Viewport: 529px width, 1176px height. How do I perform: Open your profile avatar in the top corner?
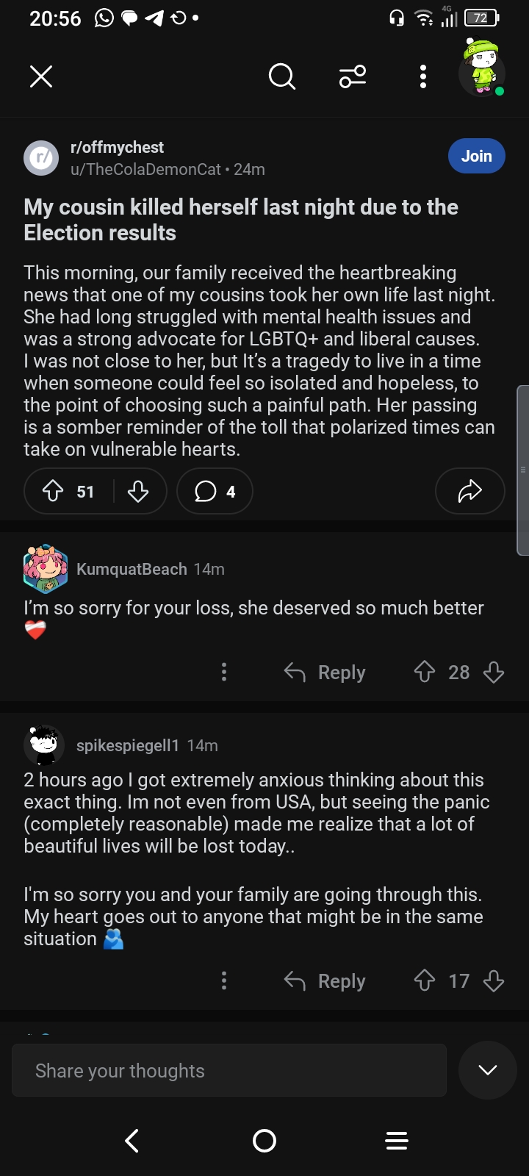coord(482,72)
